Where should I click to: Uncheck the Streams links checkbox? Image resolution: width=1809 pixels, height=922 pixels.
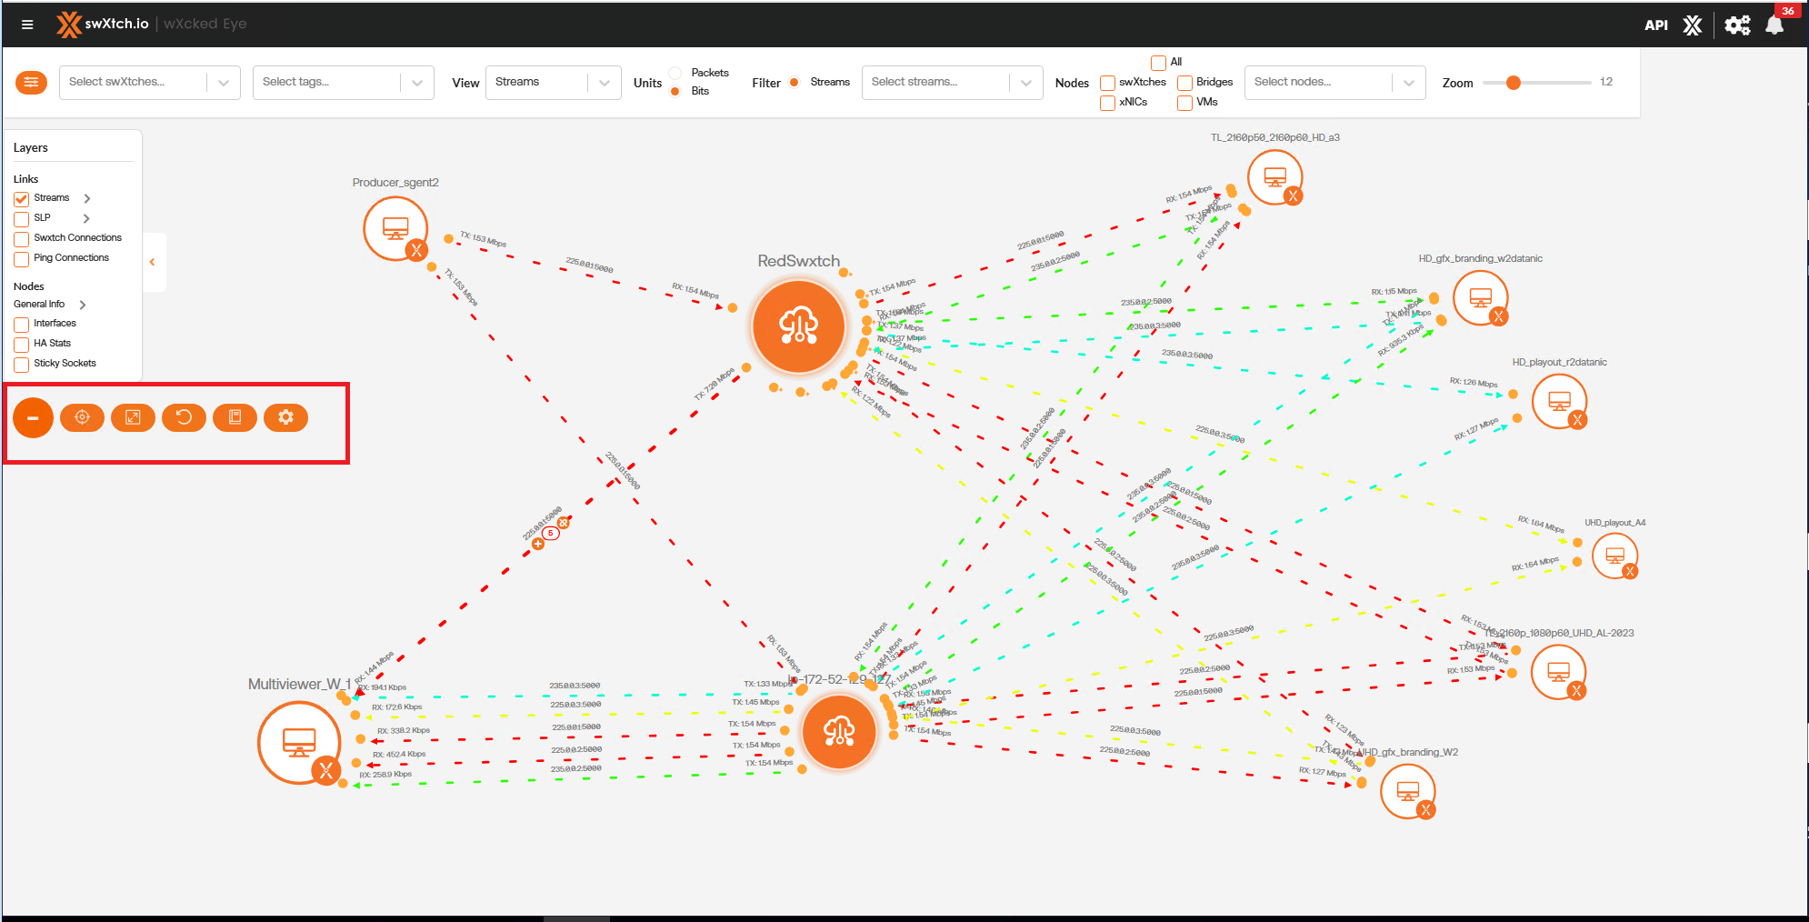point(22,199)
